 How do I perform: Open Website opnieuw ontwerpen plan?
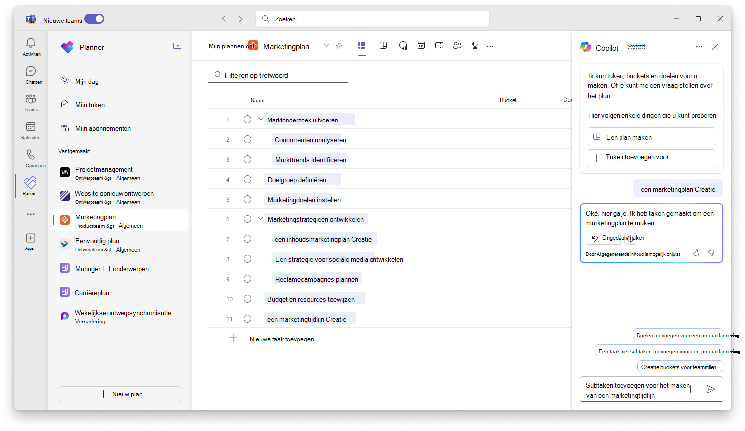click(120, 197)
